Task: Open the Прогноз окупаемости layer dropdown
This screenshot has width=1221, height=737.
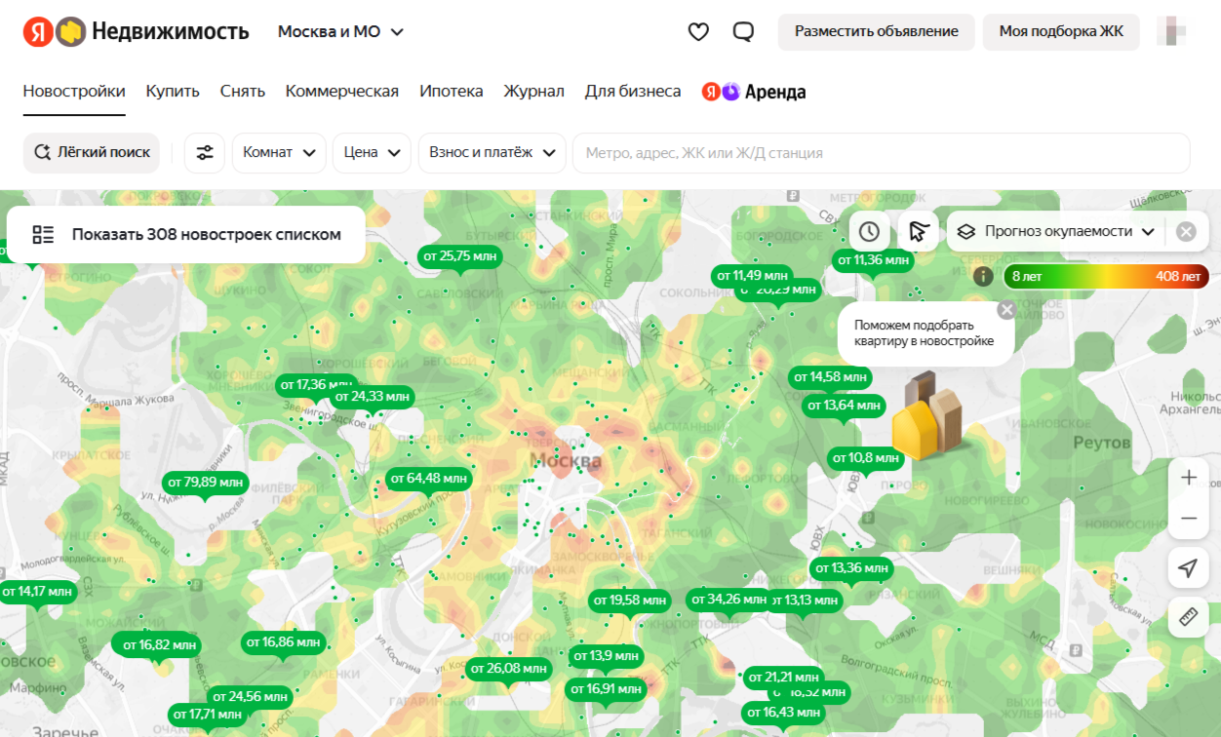Action: [x=1058, y=232]
